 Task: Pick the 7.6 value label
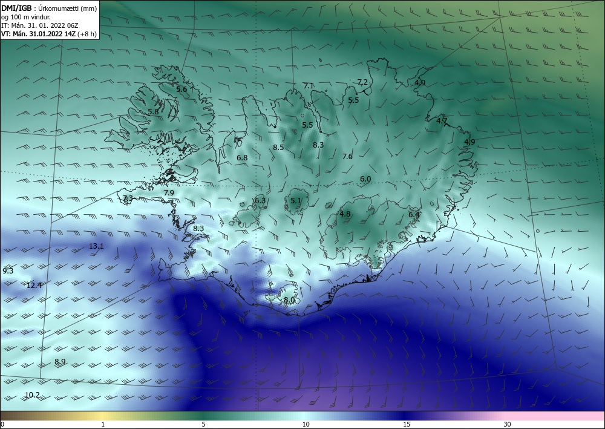click(347, 157)
